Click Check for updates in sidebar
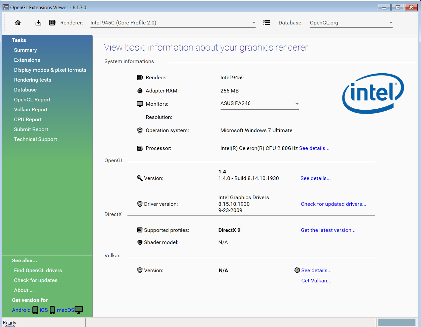Screen dimensions: 421x327 (x=36, y=280)
